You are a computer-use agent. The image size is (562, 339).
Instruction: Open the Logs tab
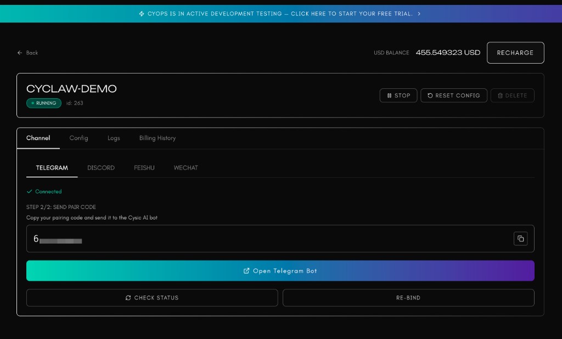click(114, 138)
